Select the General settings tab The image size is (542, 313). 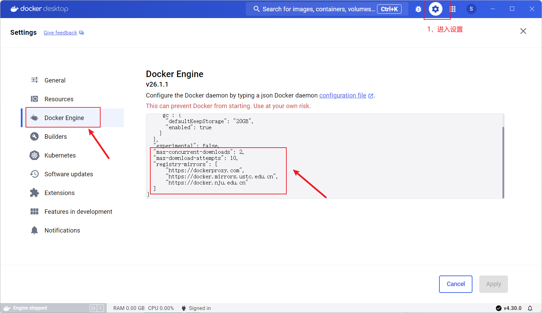pos(55,80)
